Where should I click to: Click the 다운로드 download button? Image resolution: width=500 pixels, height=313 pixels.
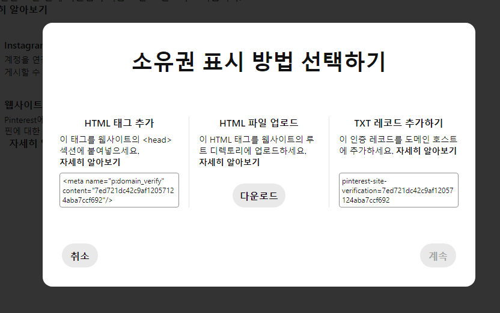click(x=258, y=195)
